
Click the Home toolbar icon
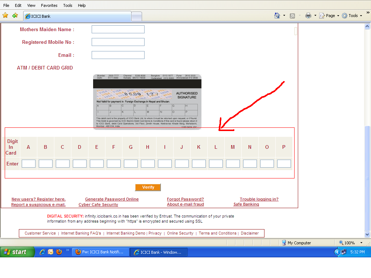[x=277, y=16]
